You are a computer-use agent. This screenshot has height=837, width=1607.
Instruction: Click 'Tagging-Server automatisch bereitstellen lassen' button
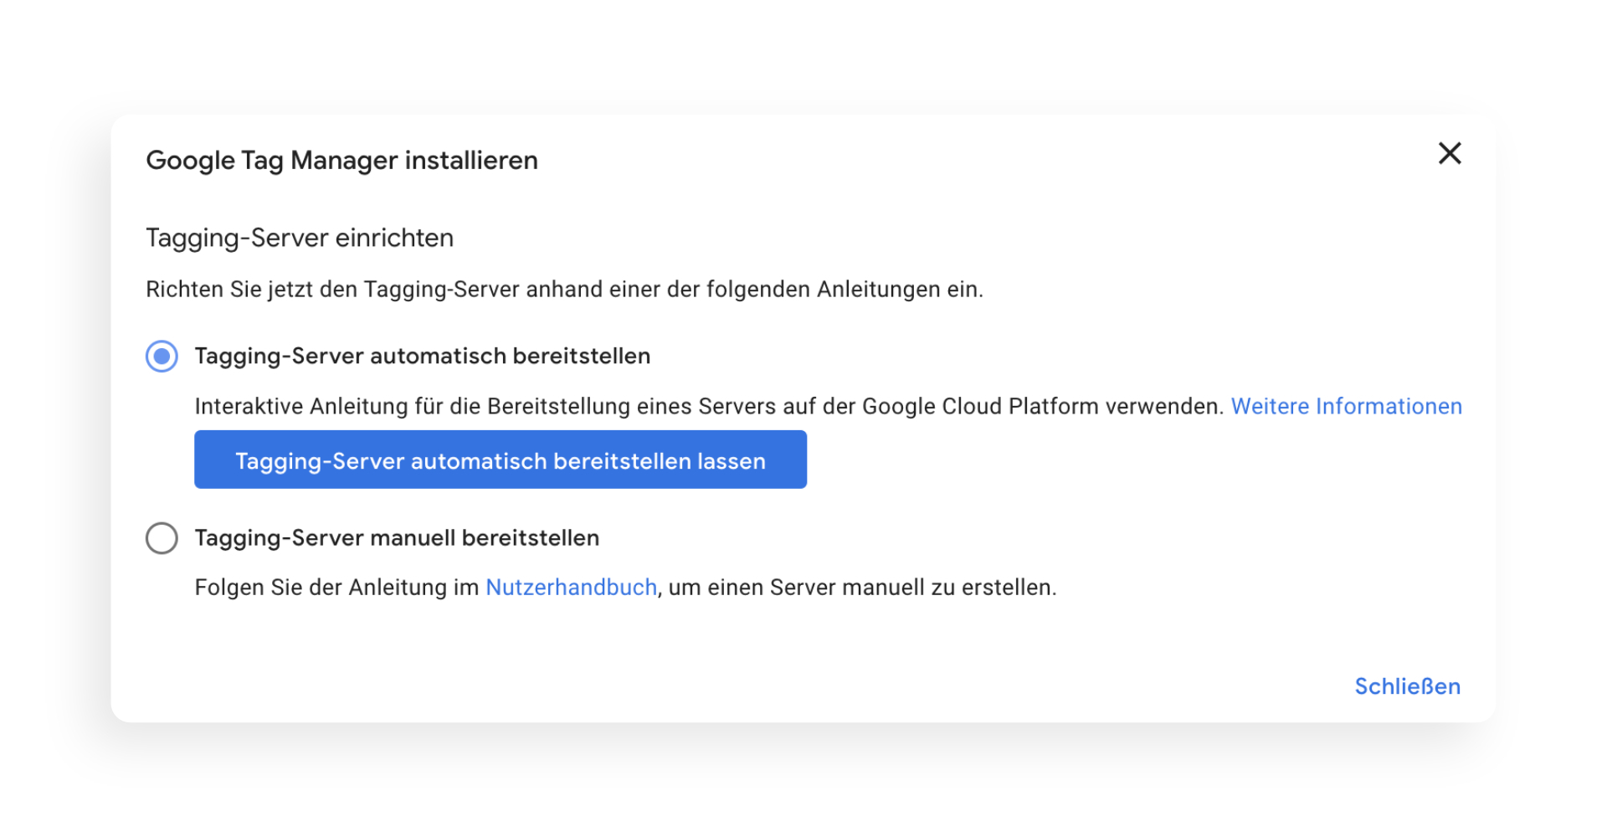pyautogui.click(x=501, y=460)
